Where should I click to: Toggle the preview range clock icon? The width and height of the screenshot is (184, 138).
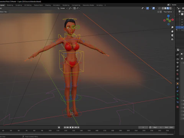point(150,127)
